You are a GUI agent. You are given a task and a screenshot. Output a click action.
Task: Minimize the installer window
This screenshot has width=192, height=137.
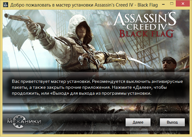163,4
